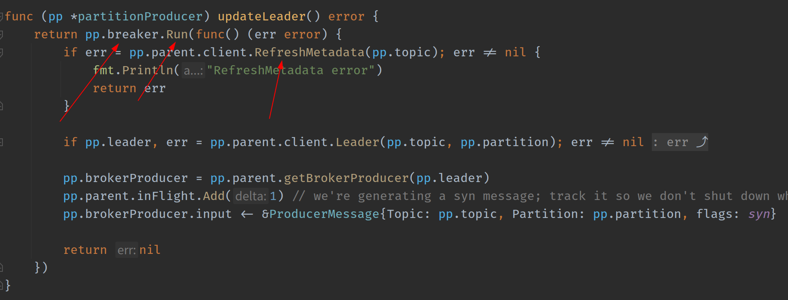
Task: Click fold marker beside pp.leader if statement
Action: (x=2, y=142)
